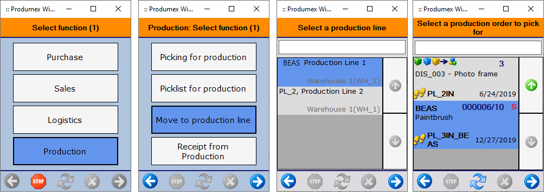This screenshot has width=546, height=195.
Task: Open the Sales function
Action: coord(66,88)
